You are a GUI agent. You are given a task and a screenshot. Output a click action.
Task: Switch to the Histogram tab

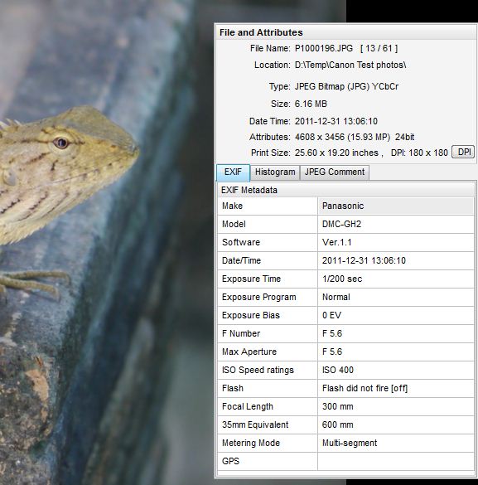pos(275,172)
